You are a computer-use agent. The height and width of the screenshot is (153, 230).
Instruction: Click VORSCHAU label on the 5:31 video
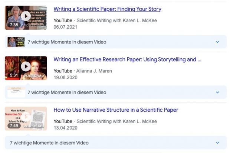[x=34, y=75]
